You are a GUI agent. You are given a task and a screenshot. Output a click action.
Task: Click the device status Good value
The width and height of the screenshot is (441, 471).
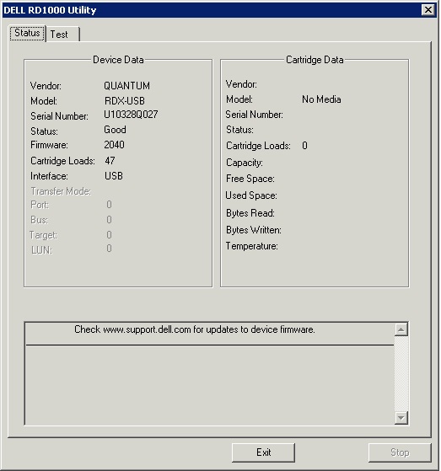pyautogui.click(x=115, y=130)
